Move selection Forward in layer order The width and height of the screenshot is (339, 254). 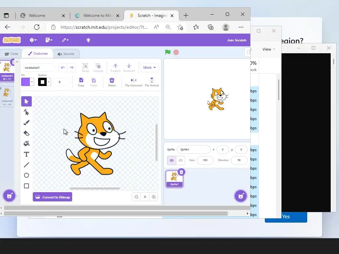tap(116, 67)
